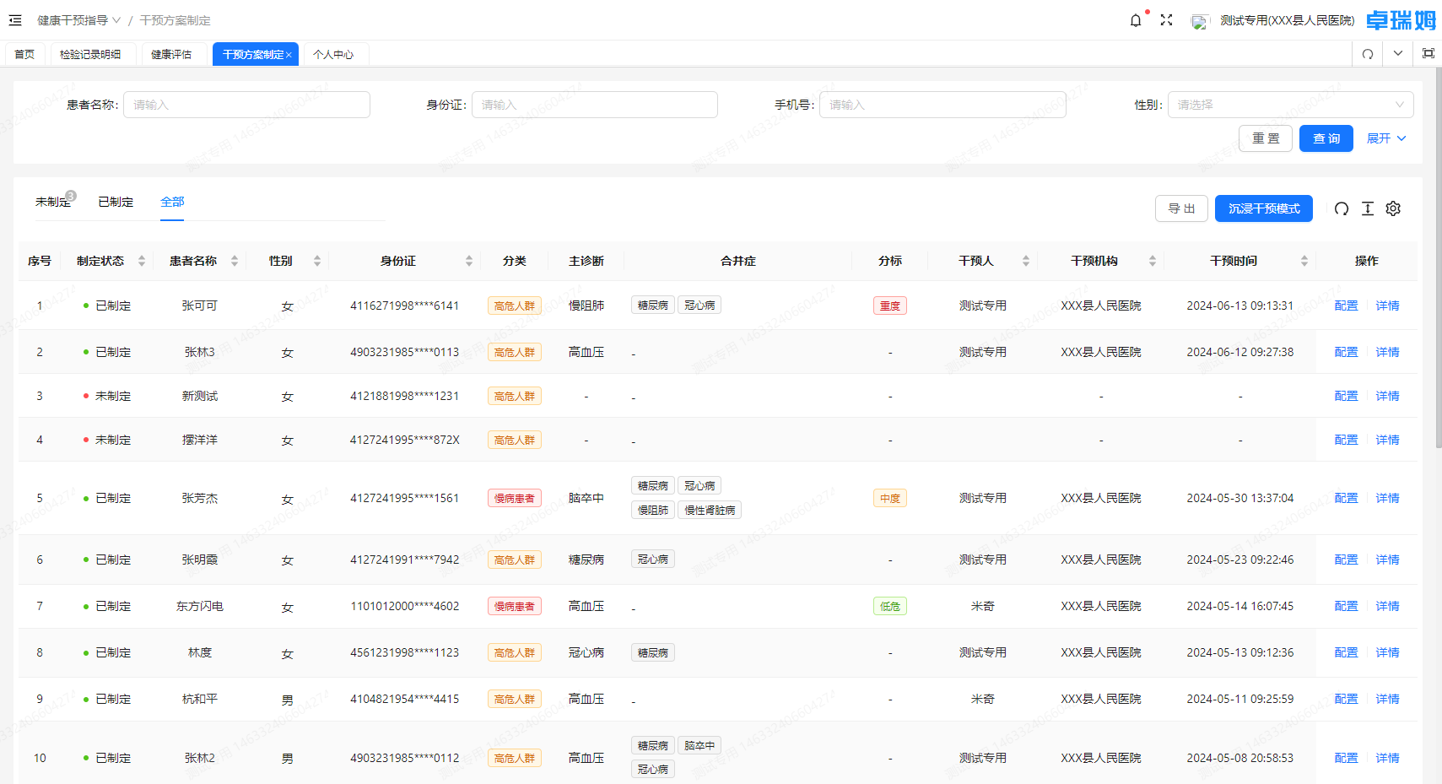Click tab bar maximize content icon
The image size is (1442, 784).
point(1428,54)
